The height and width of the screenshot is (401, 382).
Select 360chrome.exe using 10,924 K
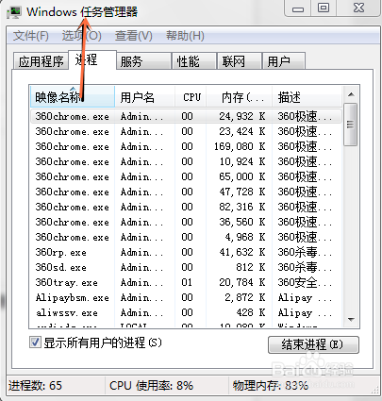point(186,161)
